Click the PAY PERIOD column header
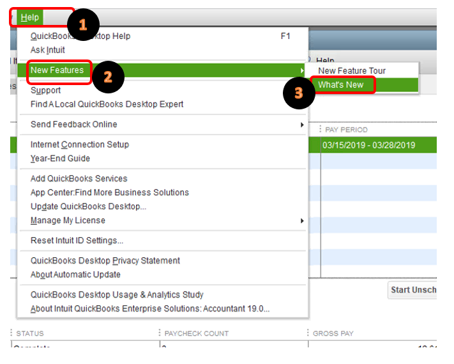454x364 pixels. tap(346, 130)
